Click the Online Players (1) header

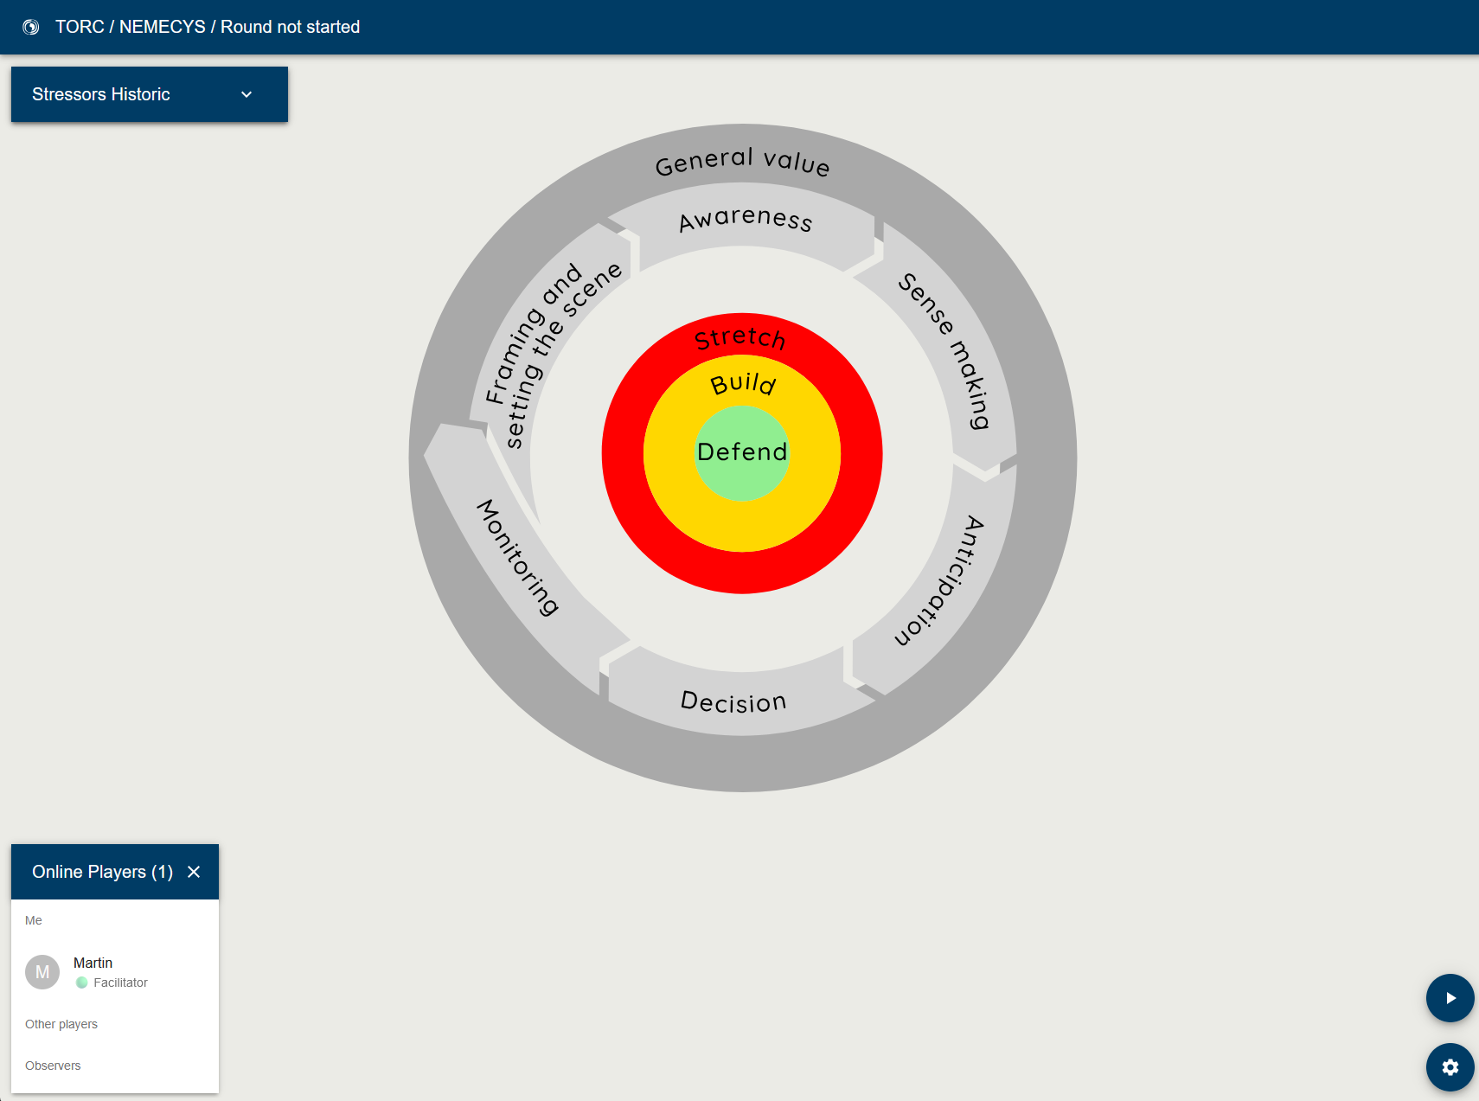[x=102, y=872]
